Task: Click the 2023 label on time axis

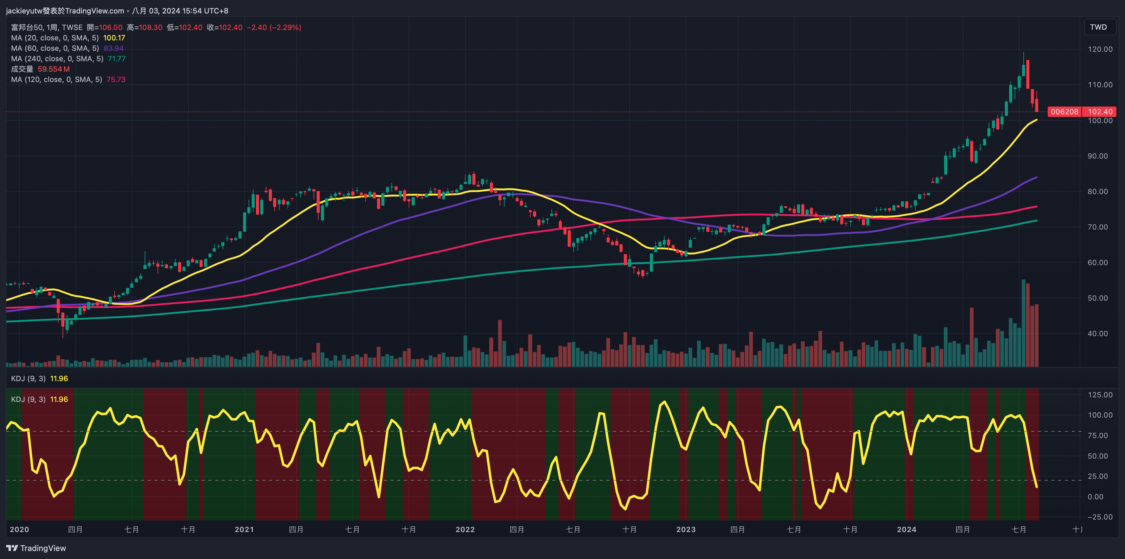Action: (686, 529)
